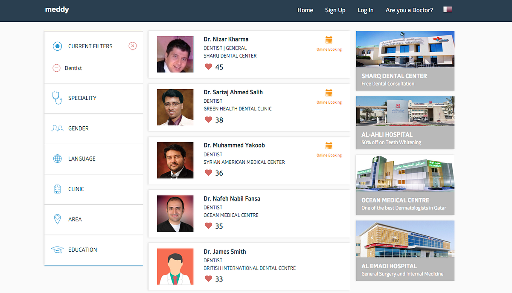Remove the Dentist filter
512x293 pixels.
click(x=56, y=68)
